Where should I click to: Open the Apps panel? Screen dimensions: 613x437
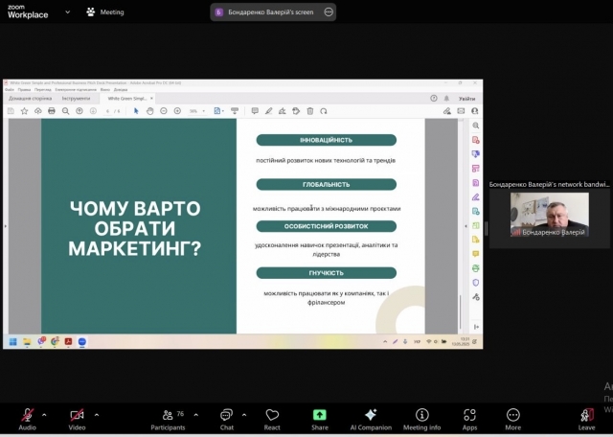[469, 417]
